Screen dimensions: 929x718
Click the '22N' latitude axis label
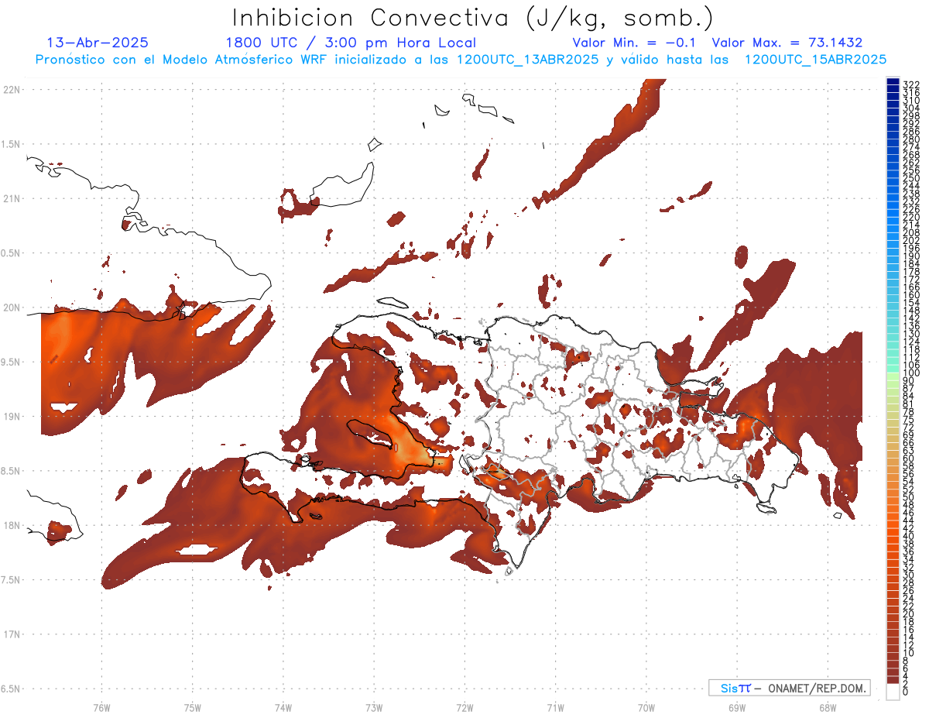11,90
